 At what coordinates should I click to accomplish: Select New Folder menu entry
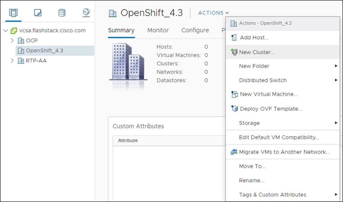click(x=283, y=66)
